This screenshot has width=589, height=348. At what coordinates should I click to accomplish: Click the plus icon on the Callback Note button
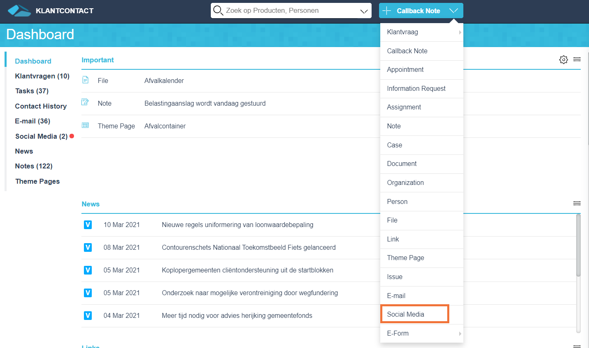387,11
